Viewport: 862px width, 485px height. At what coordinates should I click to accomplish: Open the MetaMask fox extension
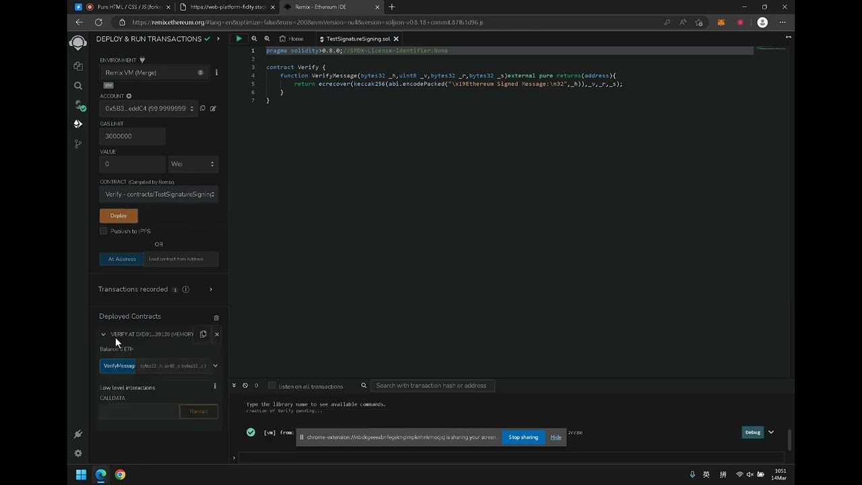coord(721,22)
